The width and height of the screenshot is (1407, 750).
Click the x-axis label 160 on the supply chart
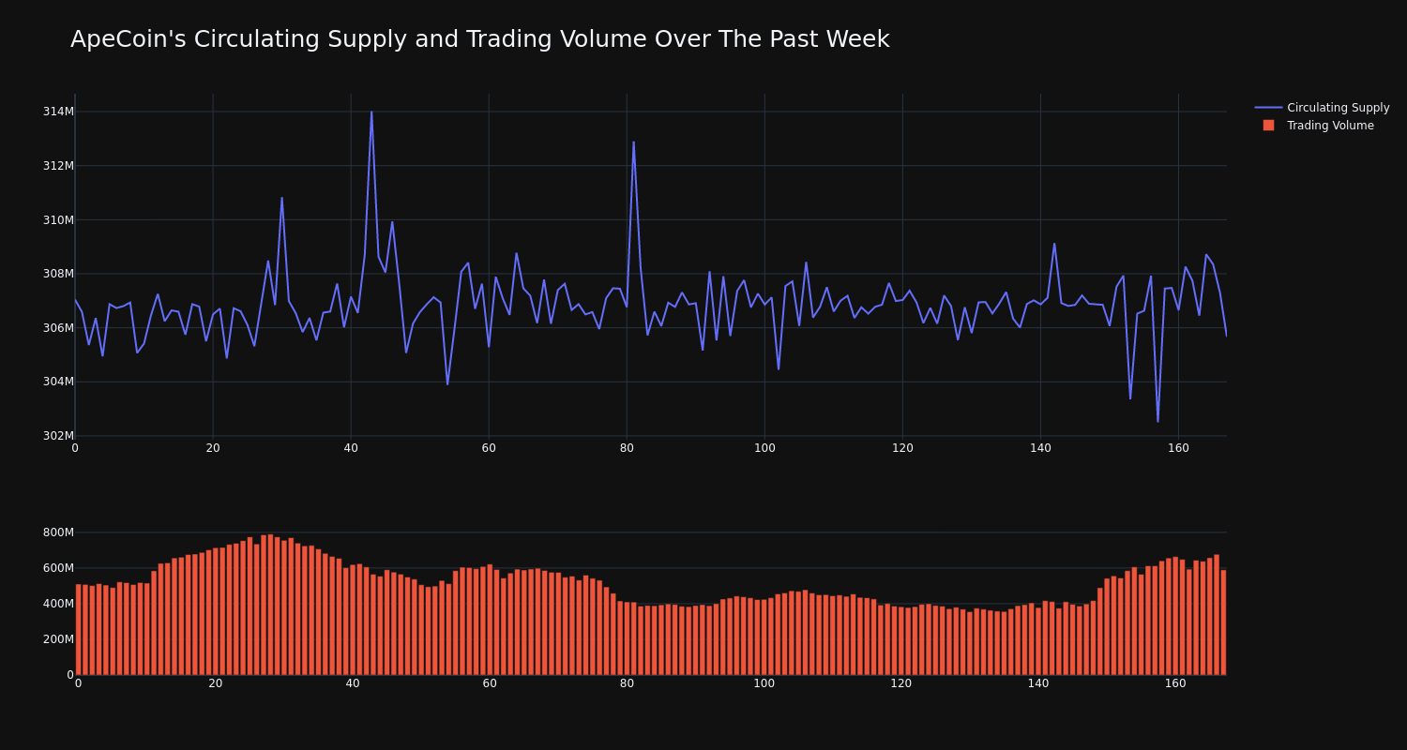point(1178,448)
